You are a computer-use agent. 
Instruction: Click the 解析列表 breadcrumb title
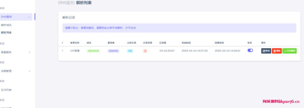point(84,3)
